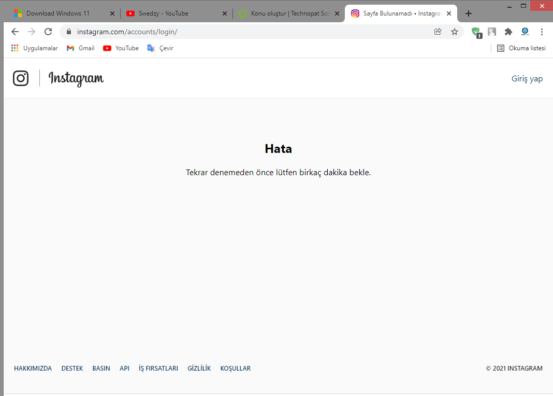Open GİZLİLİK footer link
Image resolution: width=553 pixels, height=396 pixels.
[x=199, y=368]
